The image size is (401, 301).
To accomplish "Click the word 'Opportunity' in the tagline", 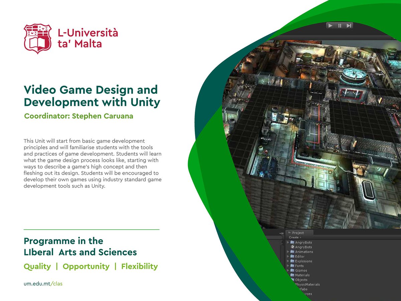I will click(86, 267).
